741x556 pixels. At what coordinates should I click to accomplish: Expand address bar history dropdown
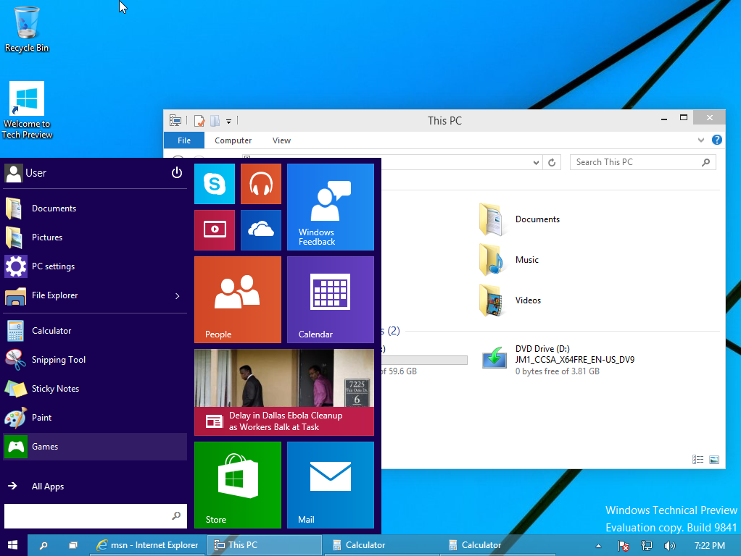point(536,162)
